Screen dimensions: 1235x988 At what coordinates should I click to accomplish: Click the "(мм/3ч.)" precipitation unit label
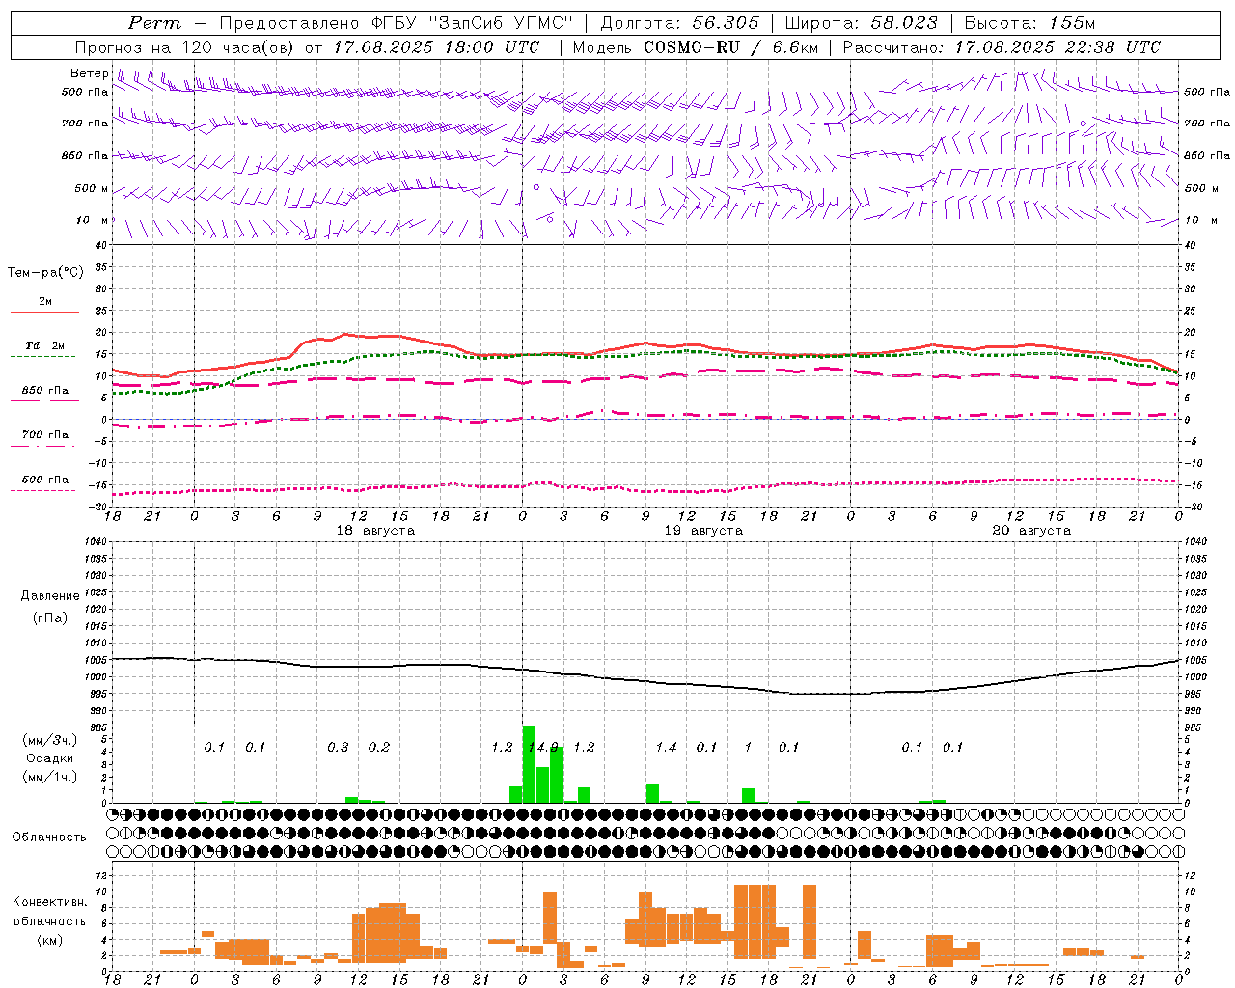coord(50,740)
